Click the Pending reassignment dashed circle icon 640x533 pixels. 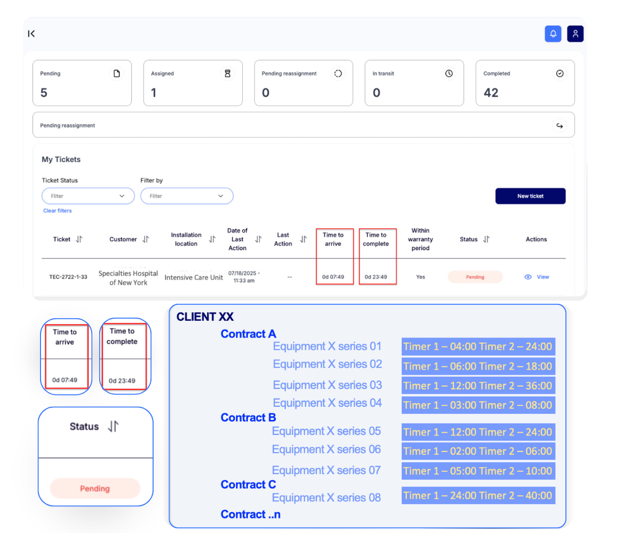tap(338, 74)
